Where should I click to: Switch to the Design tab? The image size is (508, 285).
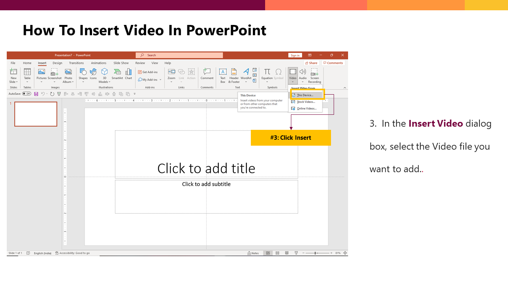(x=58, y=63)
